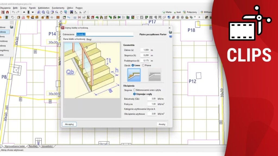Screen dimensions: 278x156
Task: Open the Wprowadzanie belek bottom tab
Action: (15, 146)
